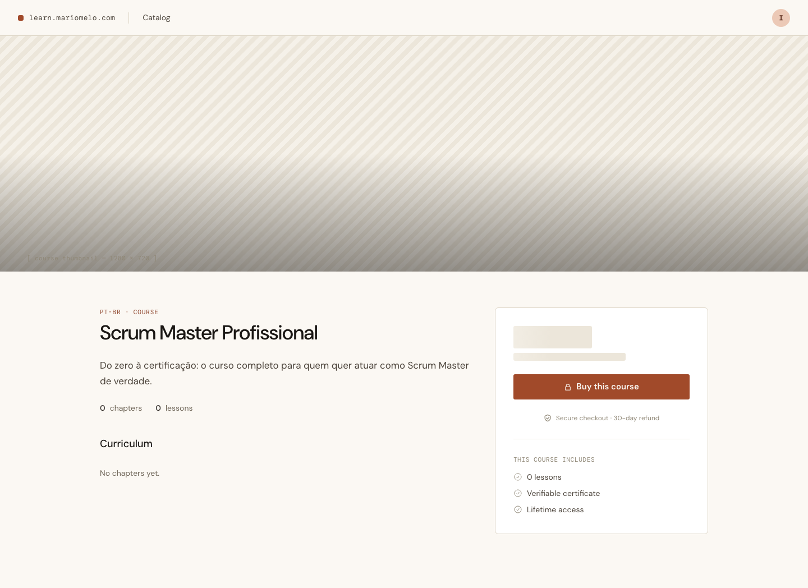Click the course thumbnail banner
Viewport: 808px width, 588px height.
click(404, 154)
